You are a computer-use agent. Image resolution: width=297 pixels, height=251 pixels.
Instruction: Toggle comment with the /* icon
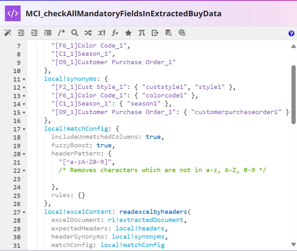[x=61, y=33]
